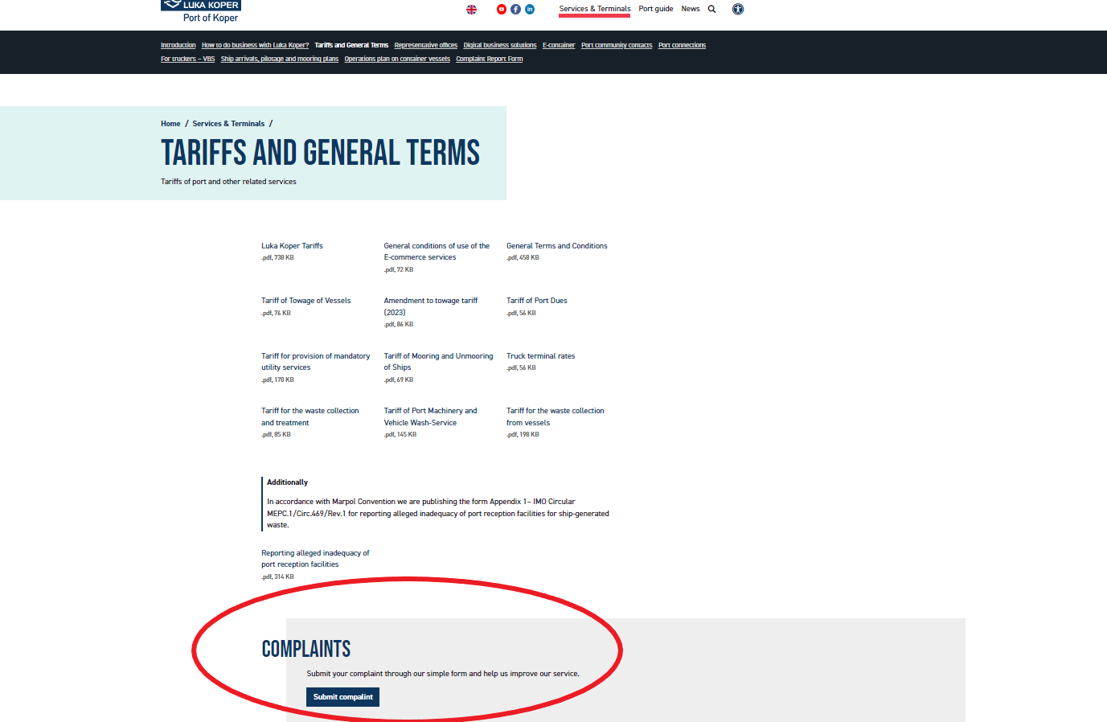Open the News menu item

click(x=691, y=9)
